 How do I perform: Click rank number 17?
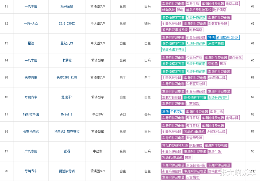coord(6,115)
